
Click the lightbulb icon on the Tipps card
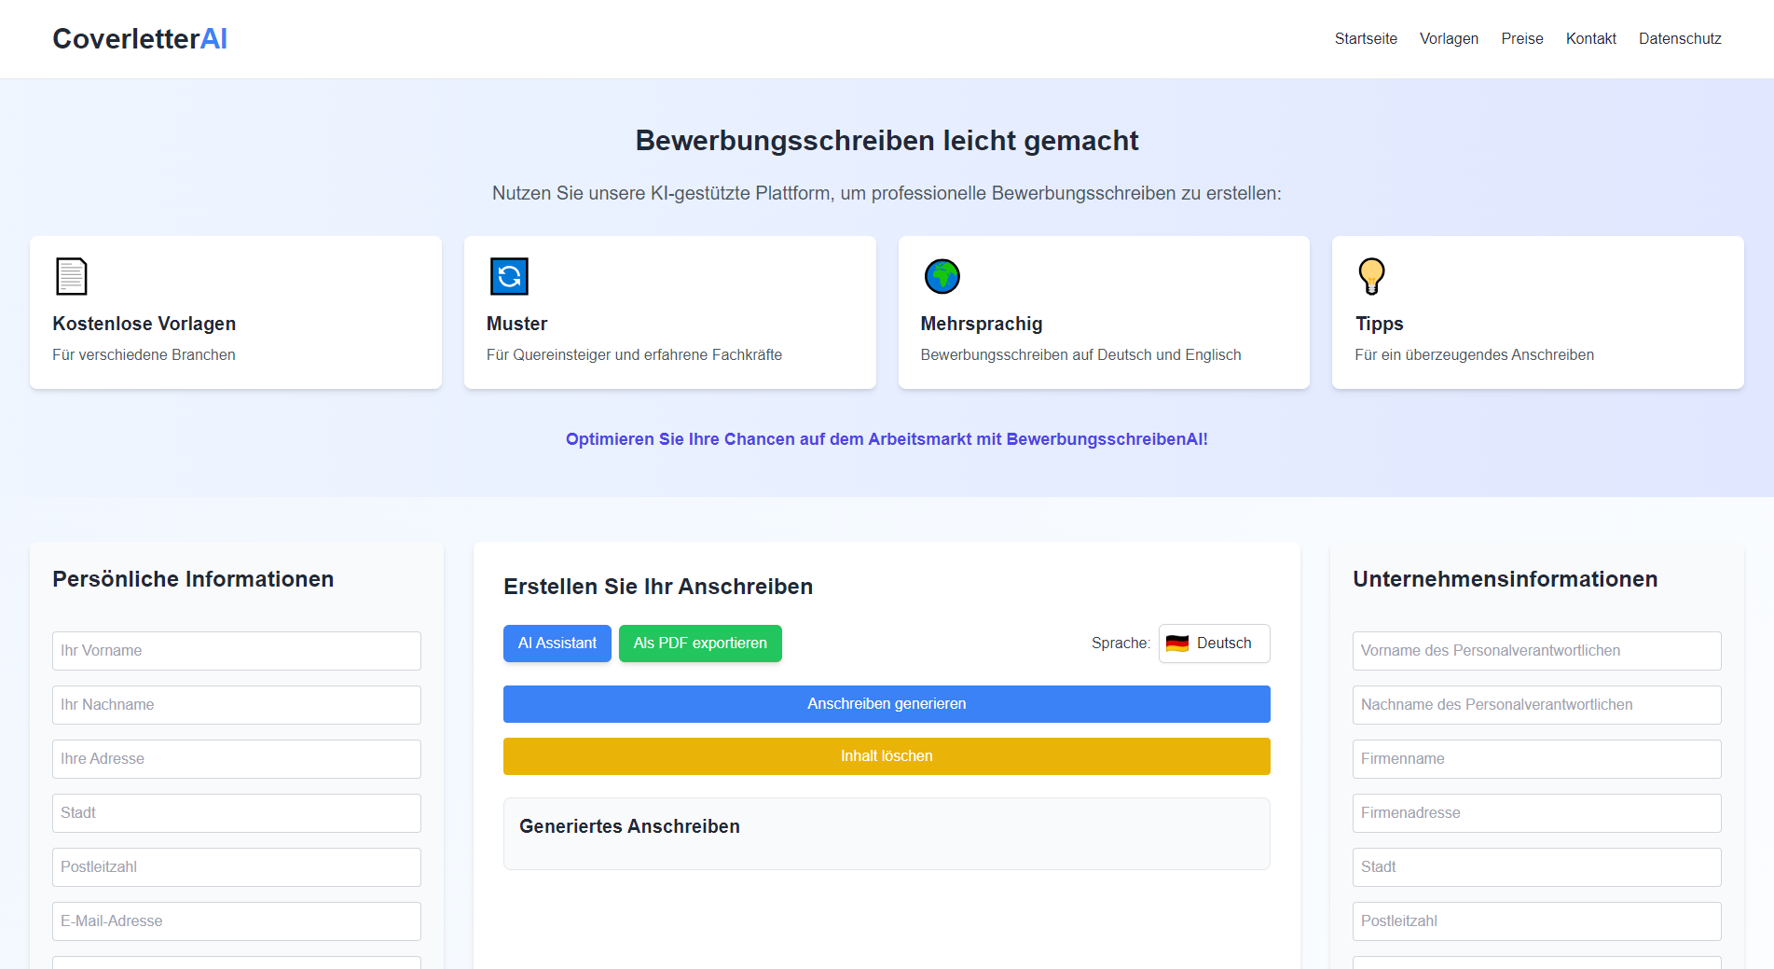[x=1371, y=276]
